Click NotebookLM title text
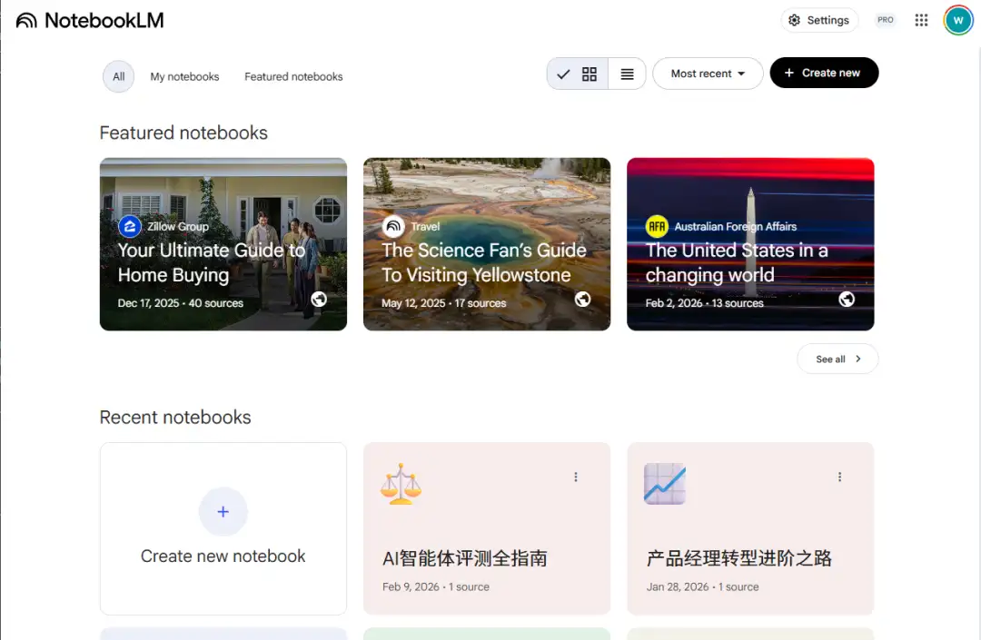The height and width of the screenshot is (640, 981). pos(104,21)
